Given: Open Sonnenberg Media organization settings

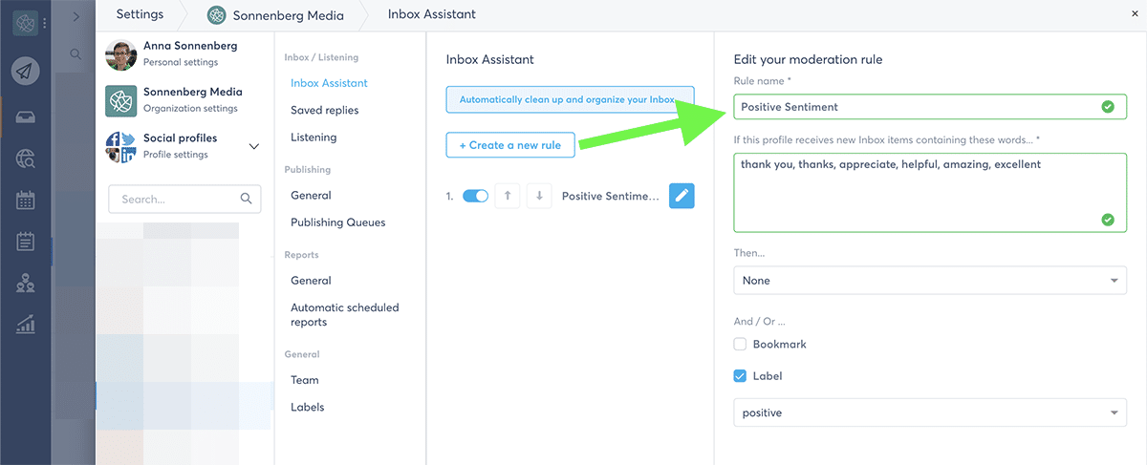Looking at the screenshot, I should pyautogui.click(x=192, y=99).
